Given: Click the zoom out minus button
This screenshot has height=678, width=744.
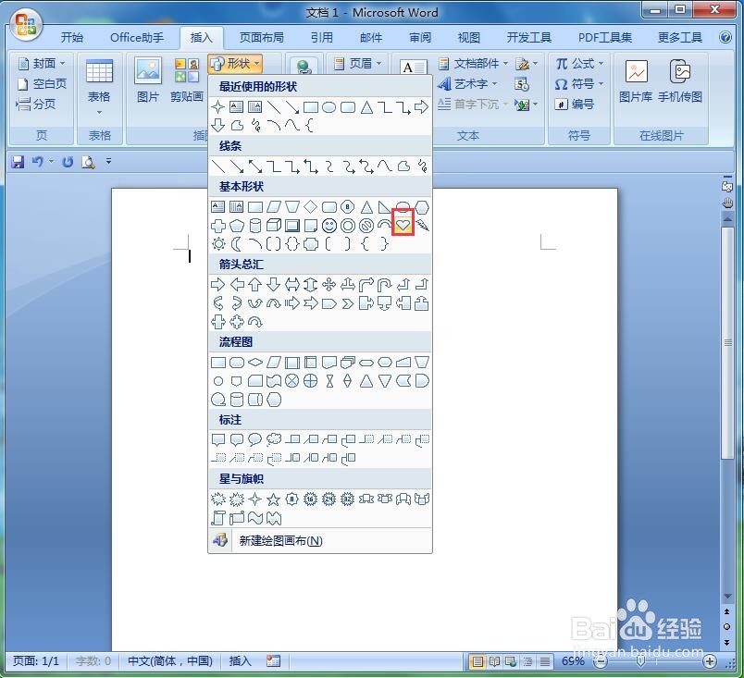Looking at the screenshot, I should [x=601, y=661].
